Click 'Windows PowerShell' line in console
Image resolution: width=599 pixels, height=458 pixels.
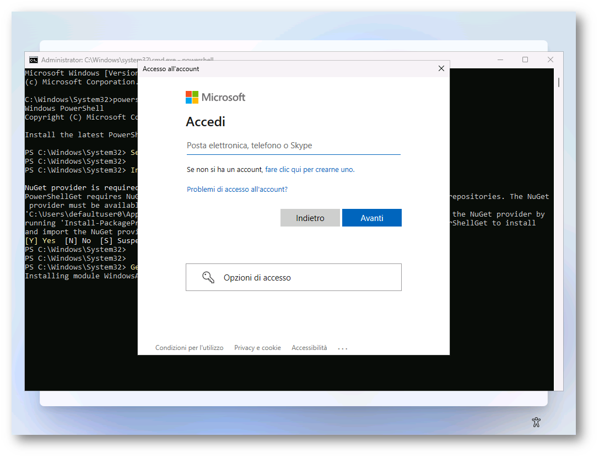coord(64,109)
